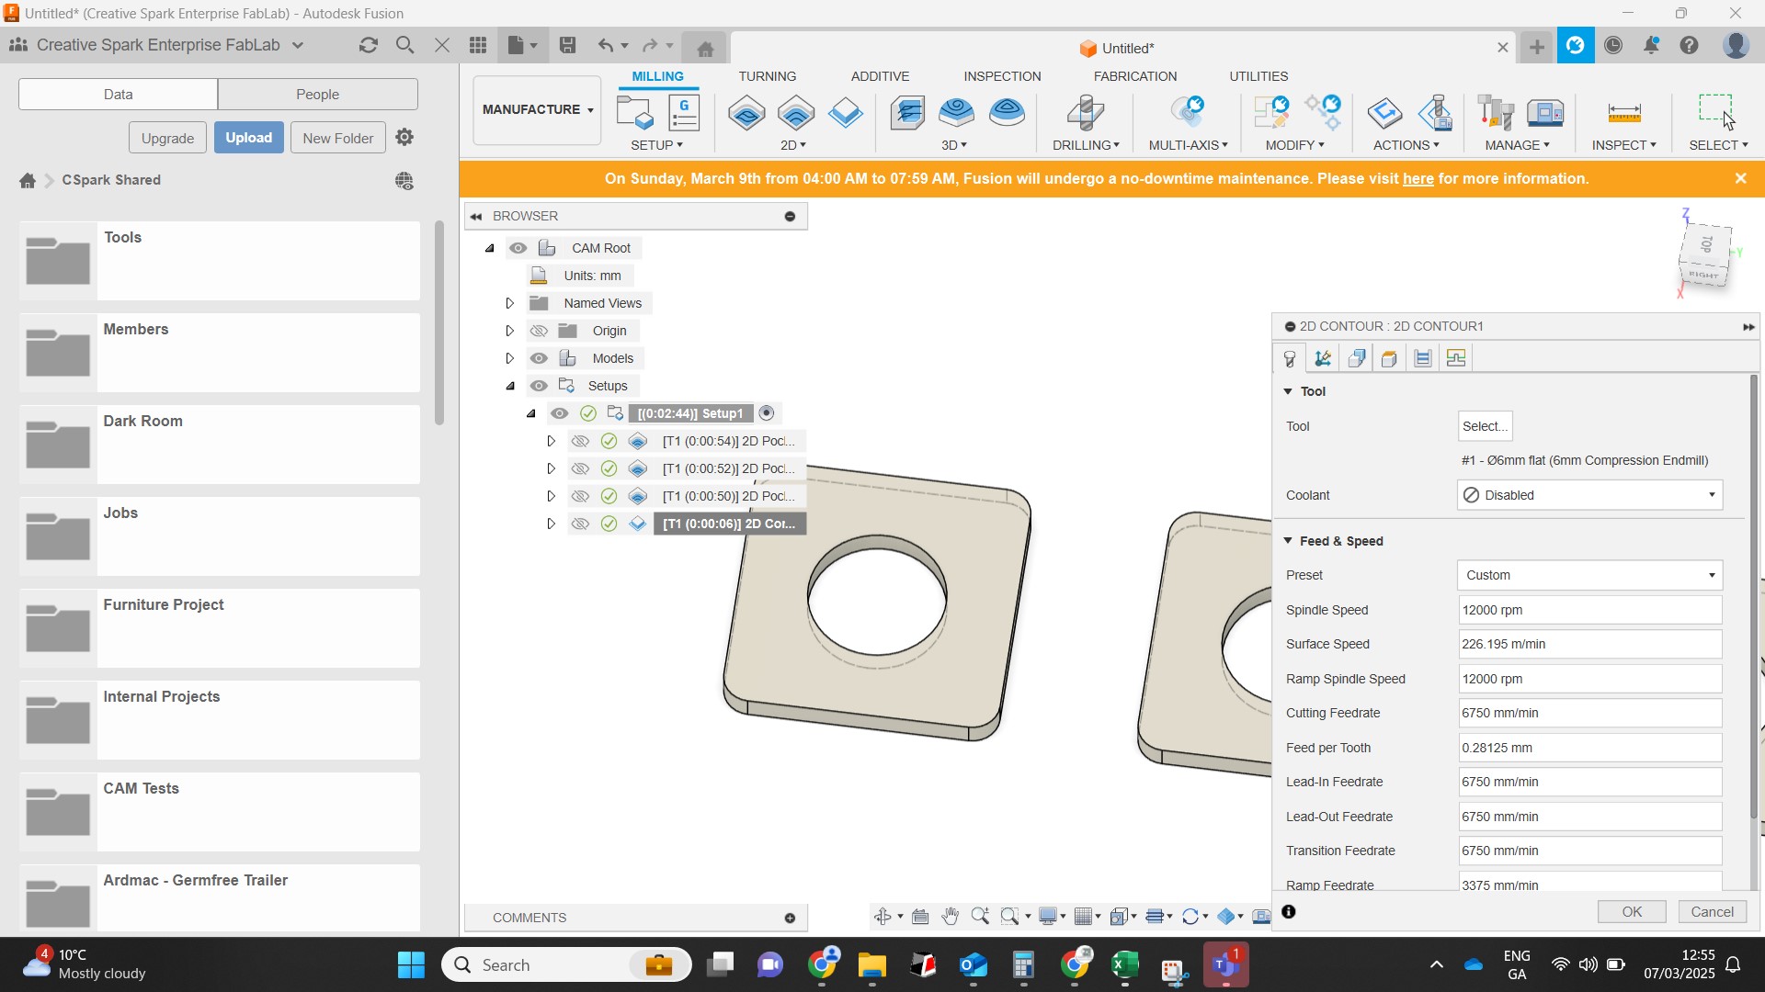Image resolution: width=1765 pixels, height=992 pixels.
Task: Open the Linking tab in 2D Contour dialog
Action: pos(1455,358)
